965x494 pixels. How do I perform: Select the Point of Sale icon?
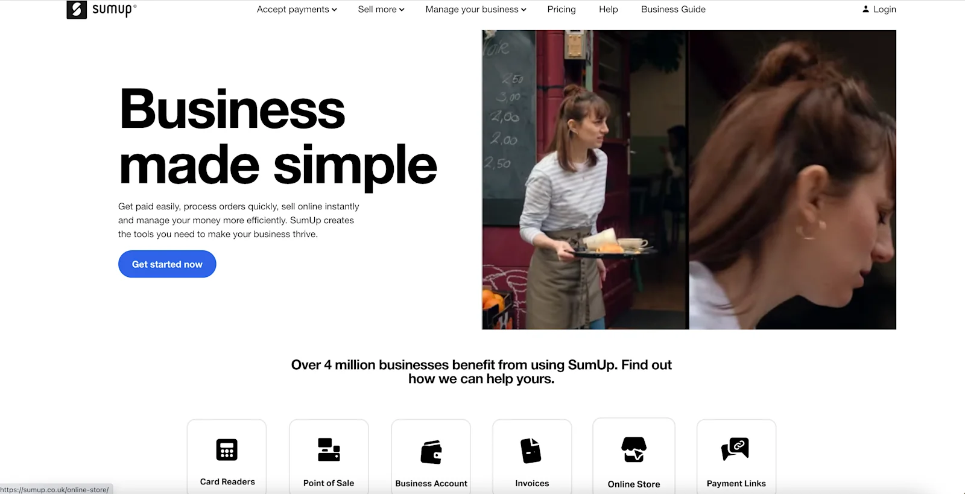[x=329, y=449]
